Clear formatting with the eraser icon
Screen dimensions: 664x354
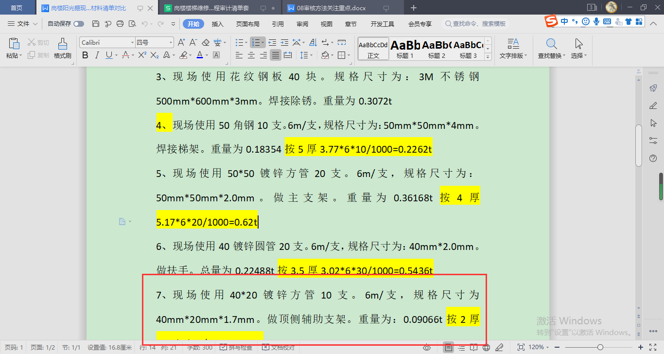click(x=205, y=42)
